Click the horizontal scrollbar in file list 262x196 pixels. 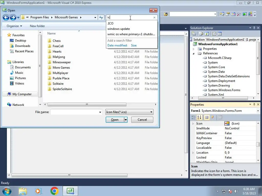pyautogui.click(x=87, y=104)
